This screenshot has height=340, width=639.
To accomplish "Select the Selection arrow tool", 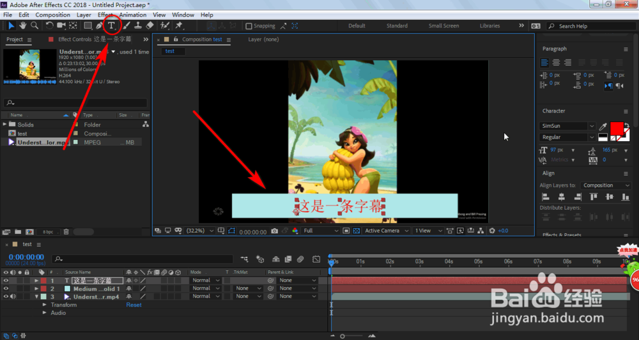I will click(x=11, y=26).
